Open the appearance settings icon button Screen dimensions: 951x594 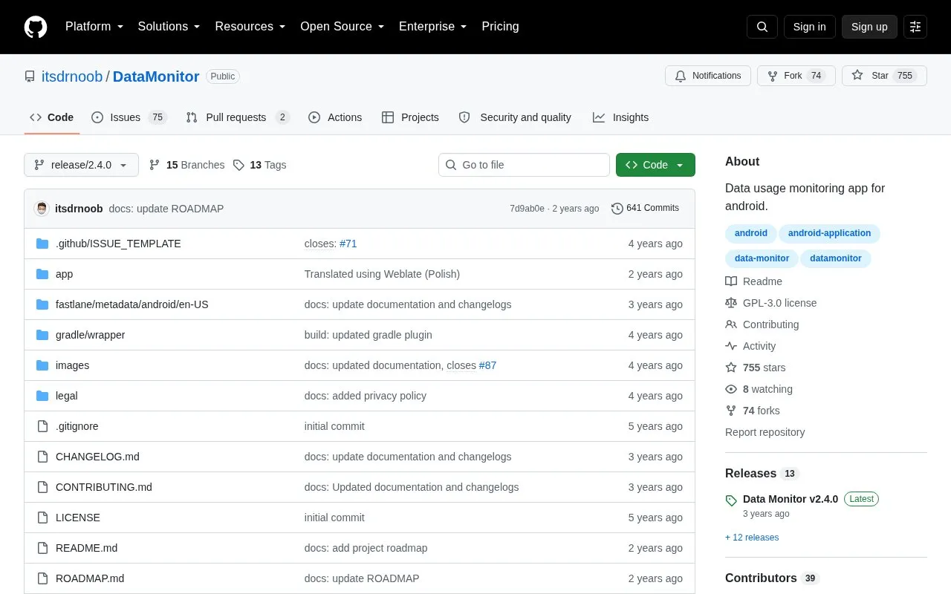915,27
